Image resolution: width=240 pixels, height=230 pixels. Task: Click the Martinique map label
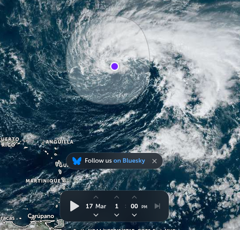click(x=43, y=181)
